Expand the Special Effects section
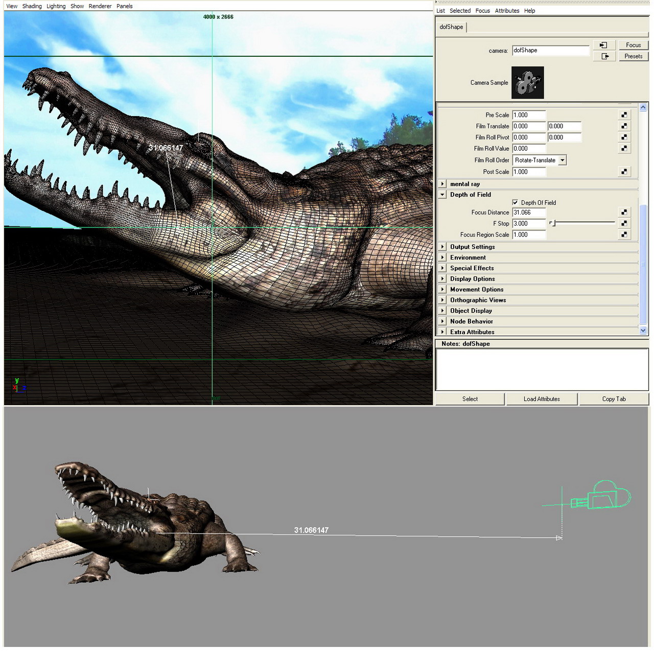654x651 pixels. [x=442, y=268]
